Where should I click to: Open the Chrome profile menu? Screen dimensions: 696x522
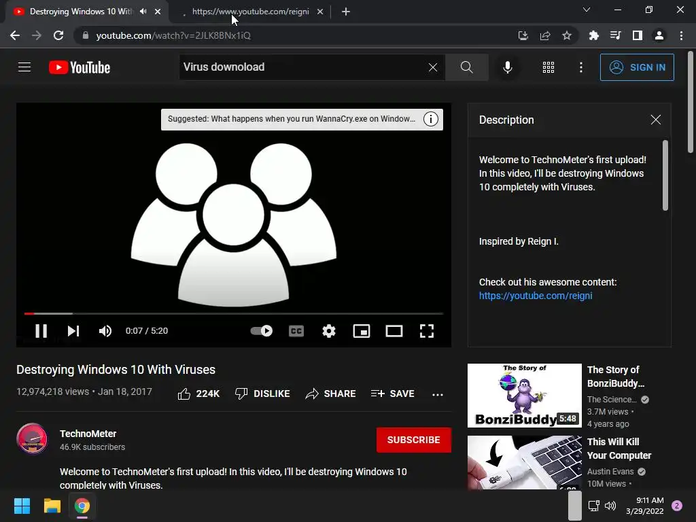(659, 35)
